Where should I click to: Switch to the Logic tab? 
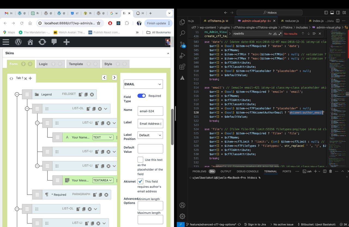(43, 64)
